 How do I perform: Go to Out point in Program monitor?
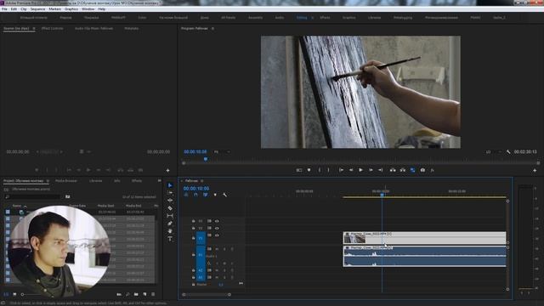380,170
